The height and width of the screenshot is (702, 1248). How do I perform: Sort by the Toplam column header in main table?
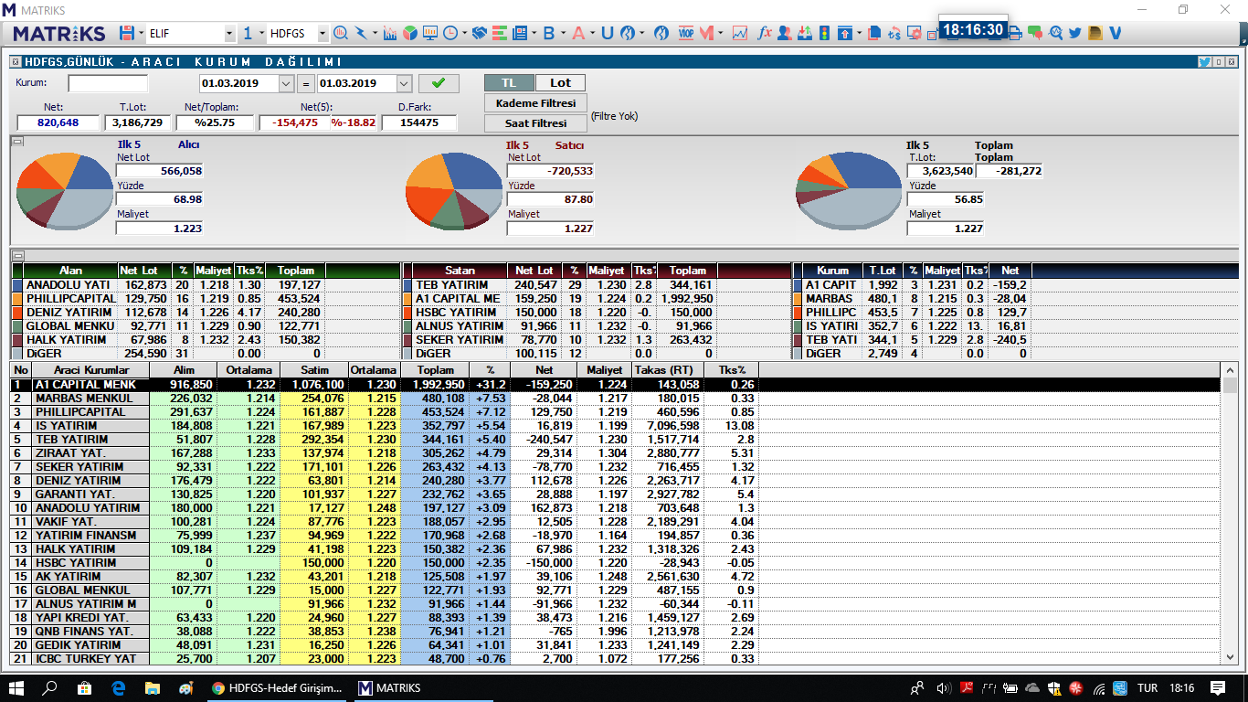click(436, 369)
